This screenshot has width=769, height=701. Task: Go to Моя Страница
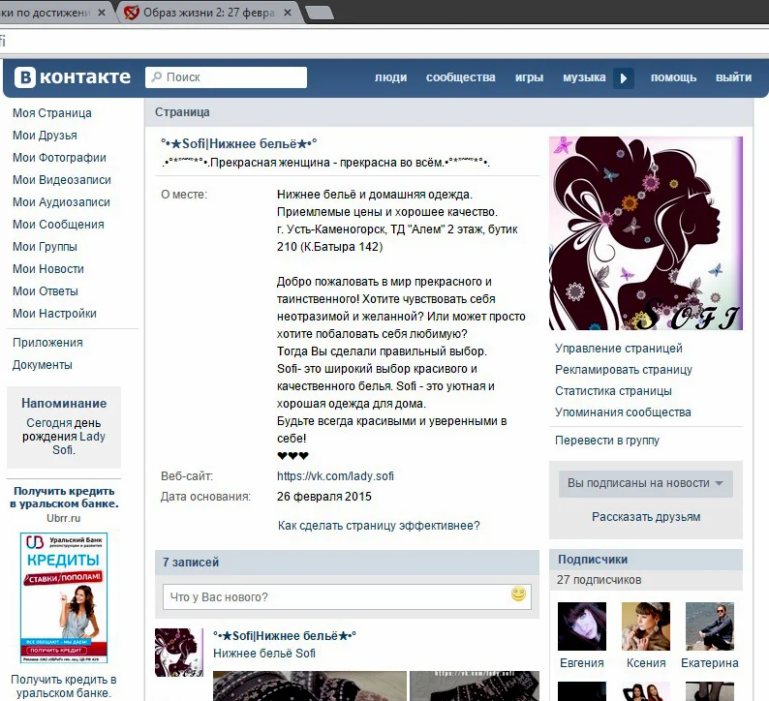pos(52,113)
